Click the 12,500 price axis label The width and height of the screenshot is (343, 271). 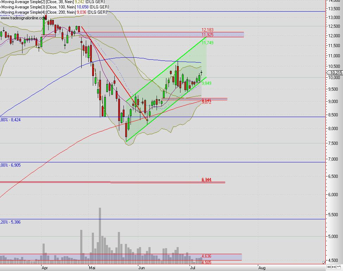[x=334, y=26]
